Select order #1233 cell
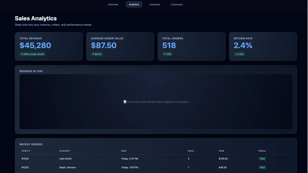 (x=25, y=168)
